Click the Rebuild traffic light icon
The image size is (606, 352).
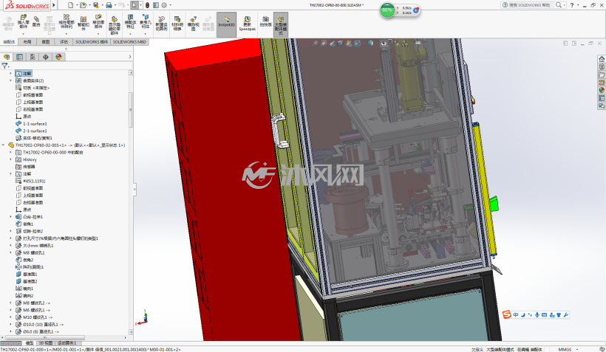click(148, 5)
